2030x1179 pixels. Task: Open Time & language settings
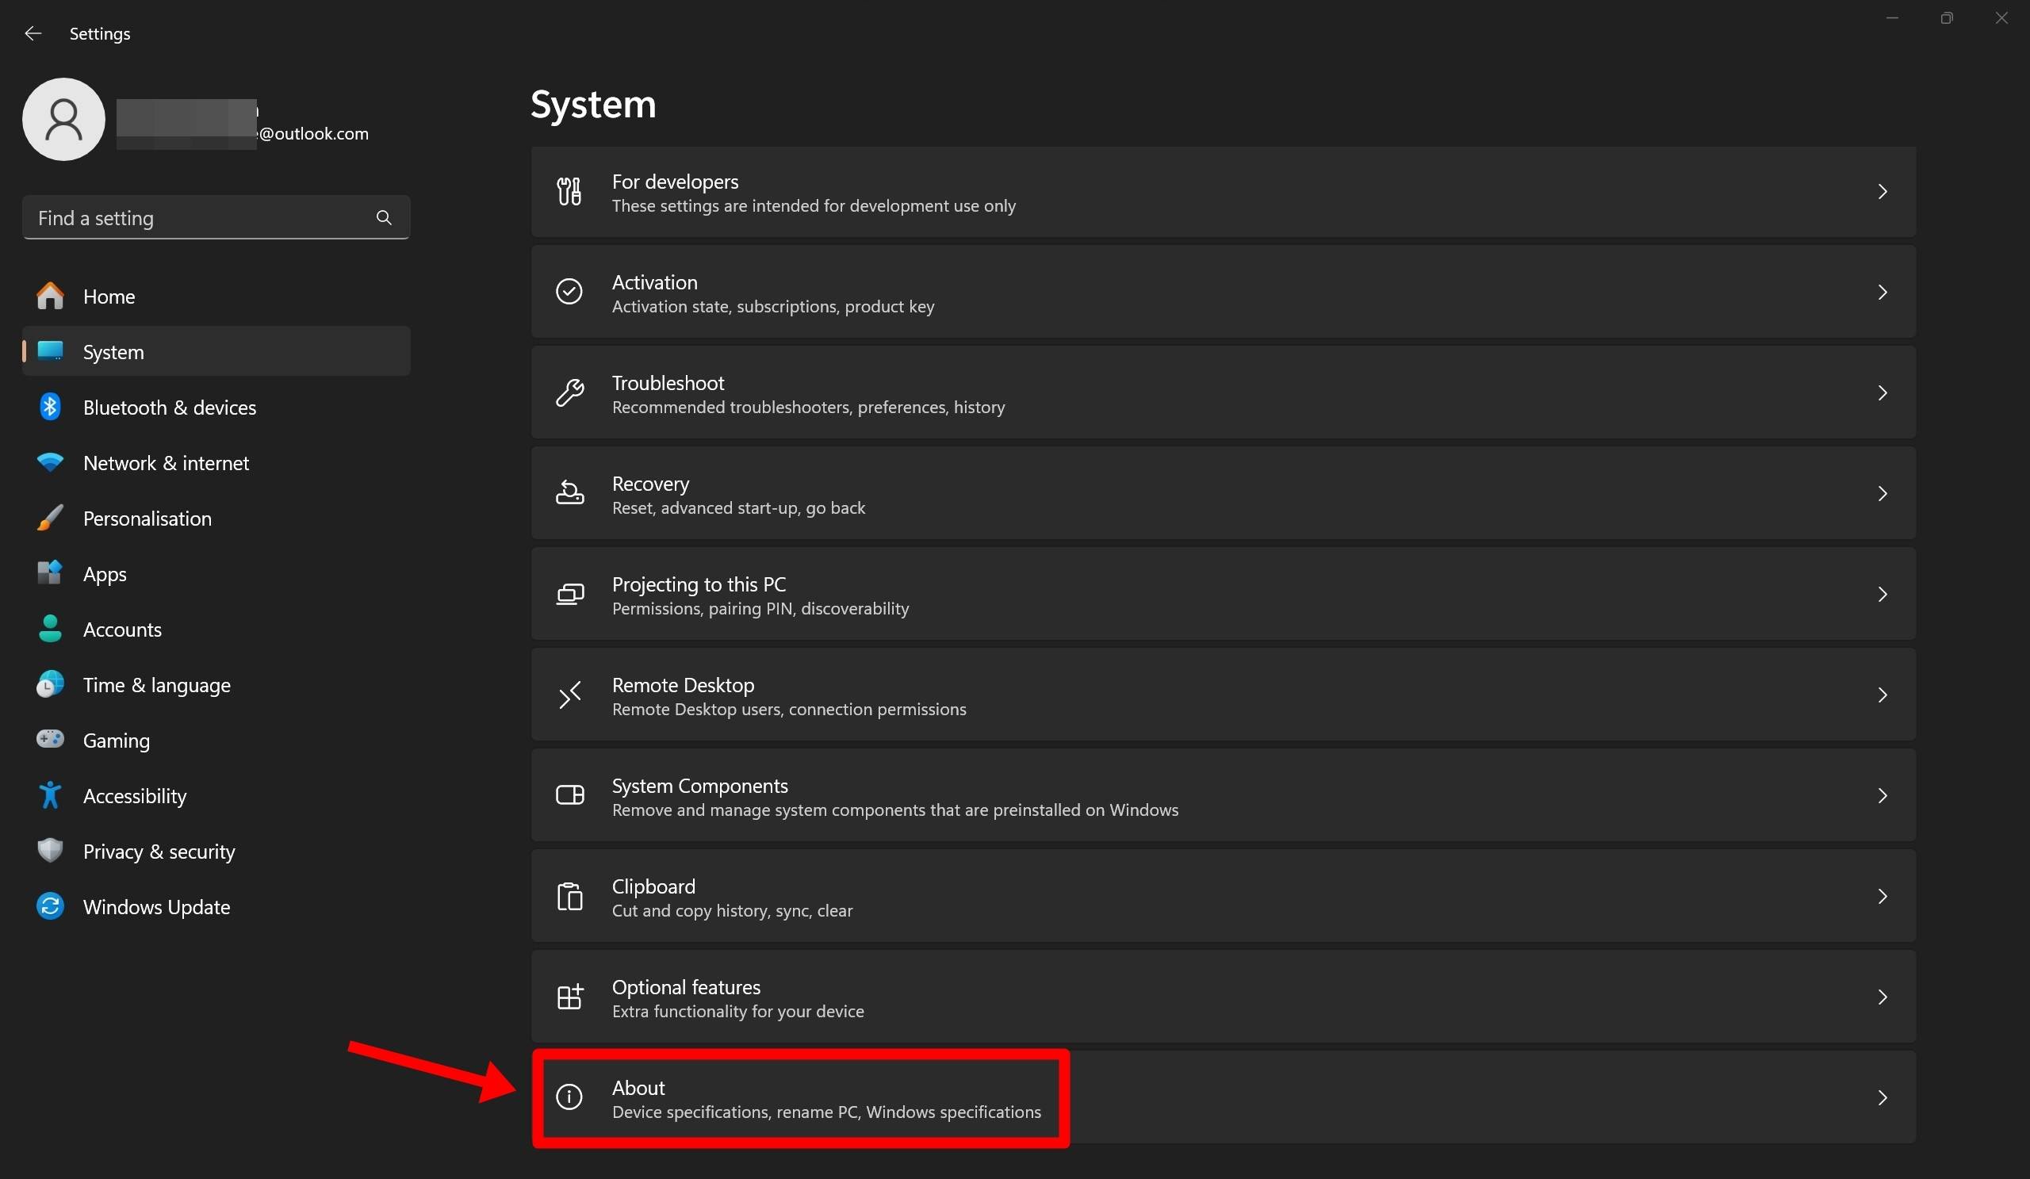156,684
